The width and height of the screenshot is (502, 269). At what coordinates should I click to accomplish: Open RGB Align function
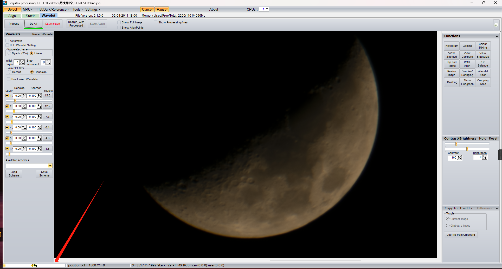pyautogui.click(x=467, y=64)
